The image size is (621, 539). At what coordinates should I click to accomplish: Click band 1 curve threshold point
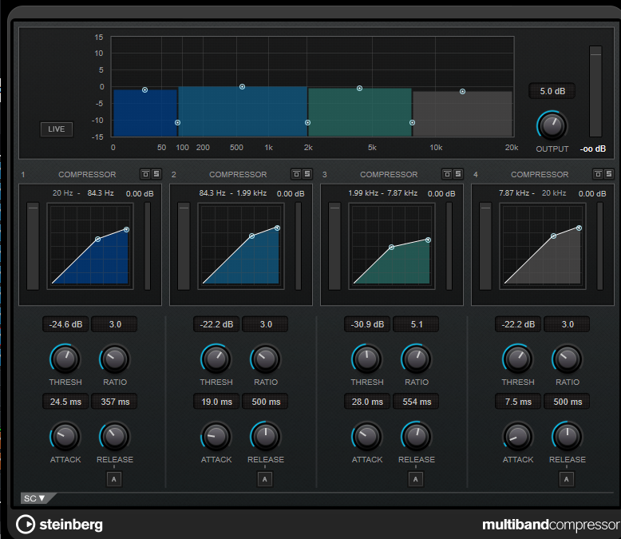coord(98,239)
